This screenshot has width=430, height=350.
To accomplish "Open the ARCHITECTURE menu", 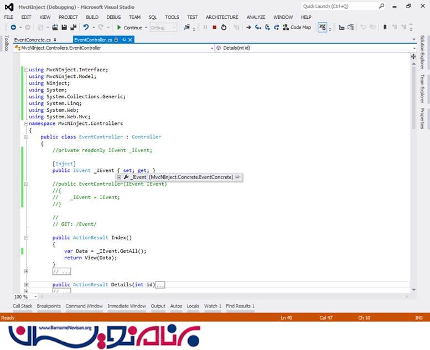I will click(221, 17).
